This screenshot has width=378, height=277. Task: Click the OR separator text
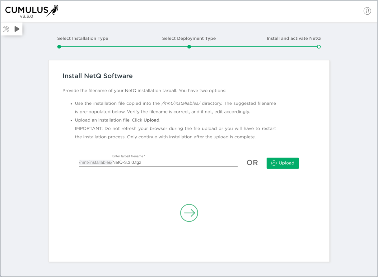click(x=252, y=163)
